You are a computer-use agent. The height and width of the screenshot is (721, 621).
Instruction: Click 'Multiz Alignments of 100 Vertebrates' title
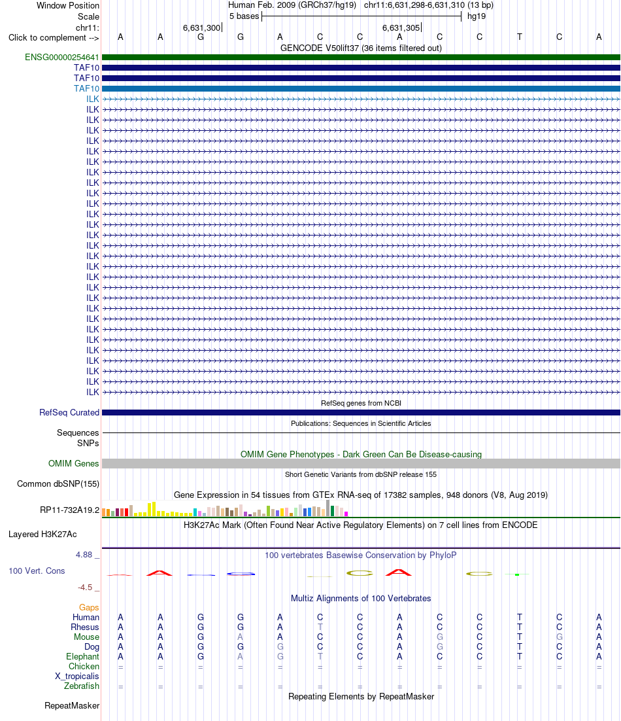click(361, 598)
